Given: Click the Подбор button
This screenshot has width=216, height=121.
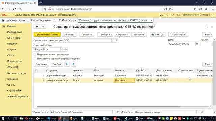Looking at the screenshot, I should tap(57, 64).
